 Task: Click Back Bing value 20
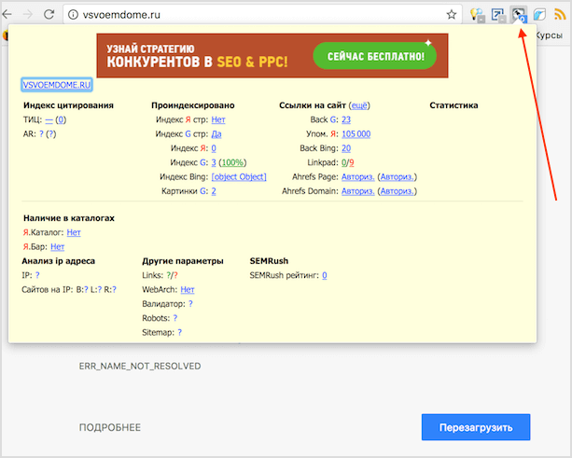coord(346,148)
